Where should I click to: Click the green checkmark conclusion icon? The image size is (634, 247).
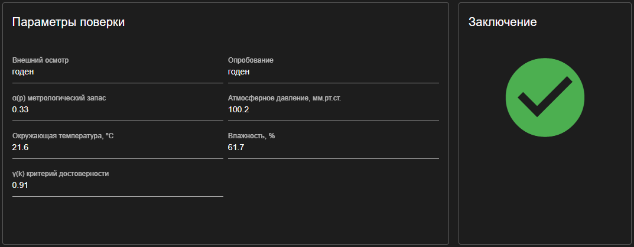(x=545, y=97)
